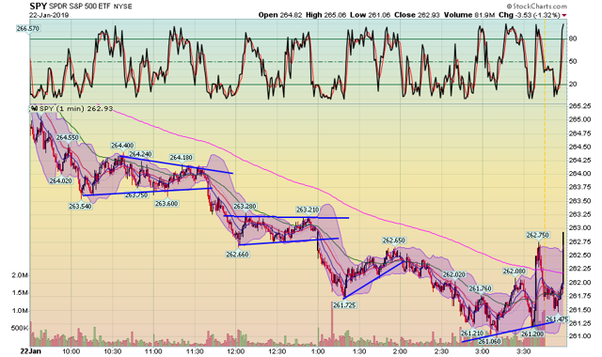This screenshot has width=602, height=357.
Task: Click the 2.0M volume axis label
Action: [x=20, y=275]
